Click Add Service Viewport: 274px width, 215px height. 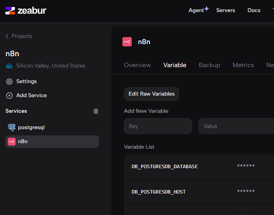coord(32,95)
